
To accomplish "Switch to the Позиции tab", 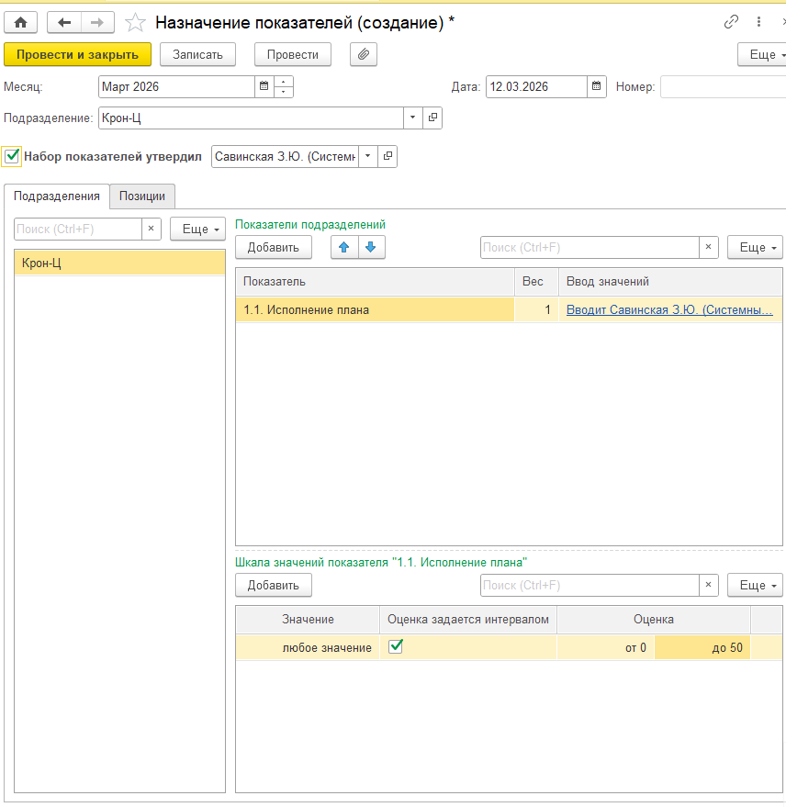I will [x=142, y=196].
